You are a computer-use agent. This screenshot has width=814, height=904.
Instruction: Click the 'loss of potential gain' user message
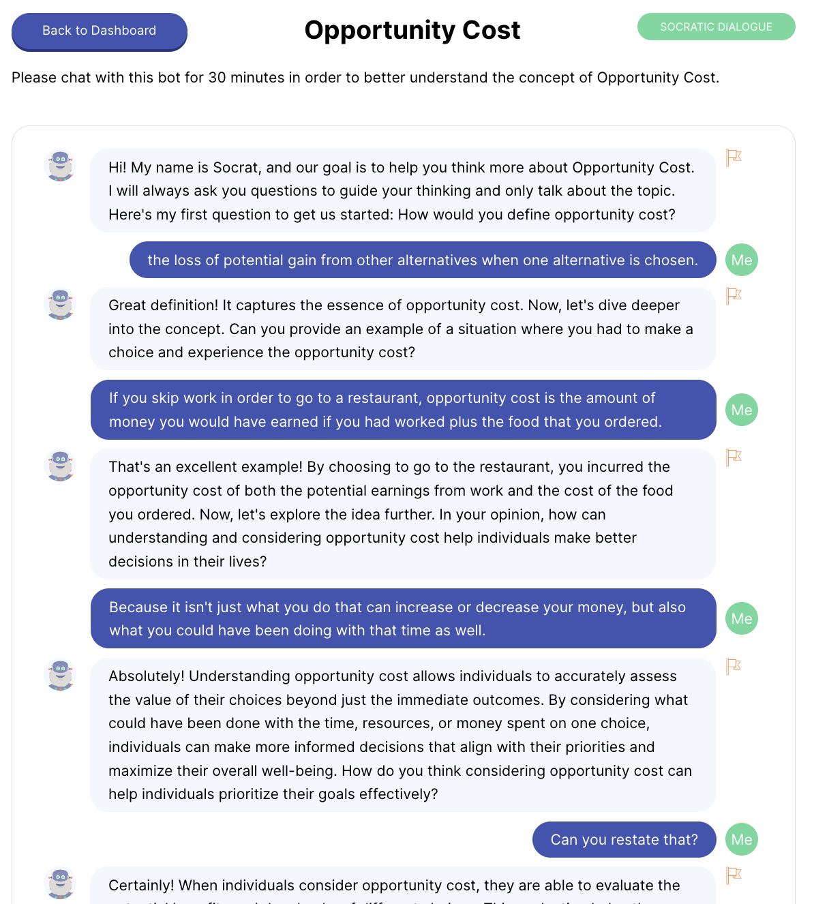tap(423, 260)
